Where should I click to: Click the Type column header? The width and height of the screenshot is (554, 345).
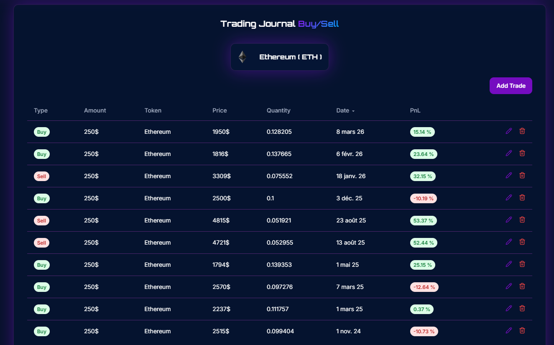pos(41,111)
